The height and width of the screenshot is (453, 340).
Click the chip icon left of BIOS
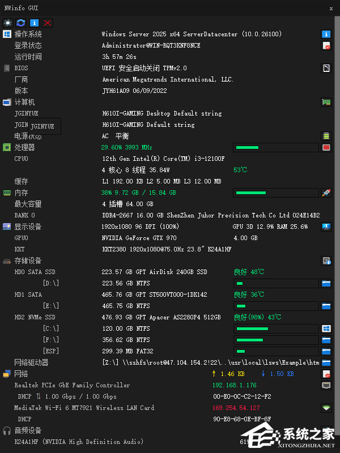[x=7, y=68]
